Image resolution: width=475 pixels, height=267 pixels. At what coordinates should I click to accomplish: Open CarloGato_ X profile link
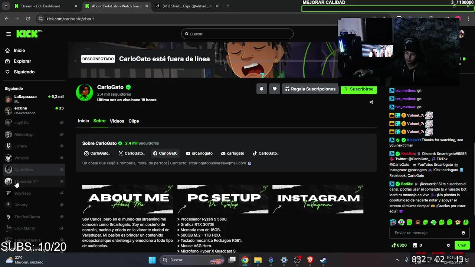click(132, 153)
